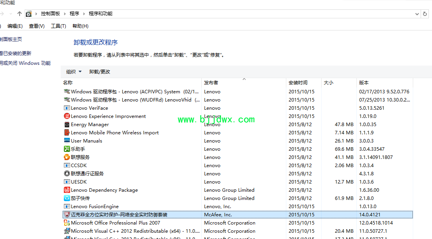Image resolution: width=432 pixels, height=239 pixels.
Task: Click the McAfee 迈克菲 shield icon
Action: [67, 214]
